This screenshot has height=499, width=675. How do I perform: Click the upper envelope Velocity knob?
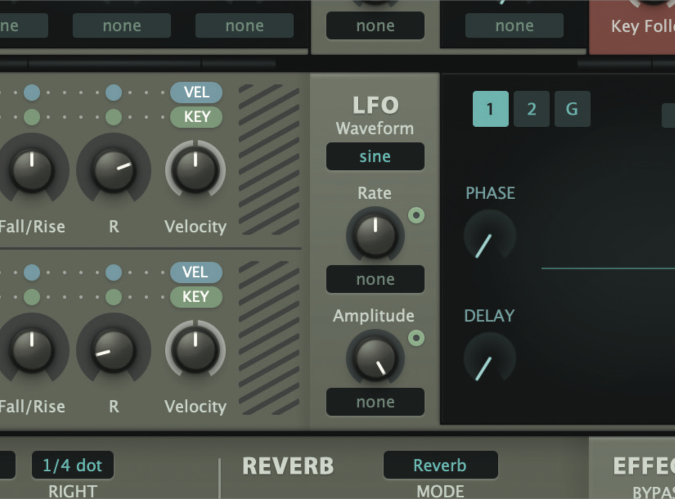(195, 169)
